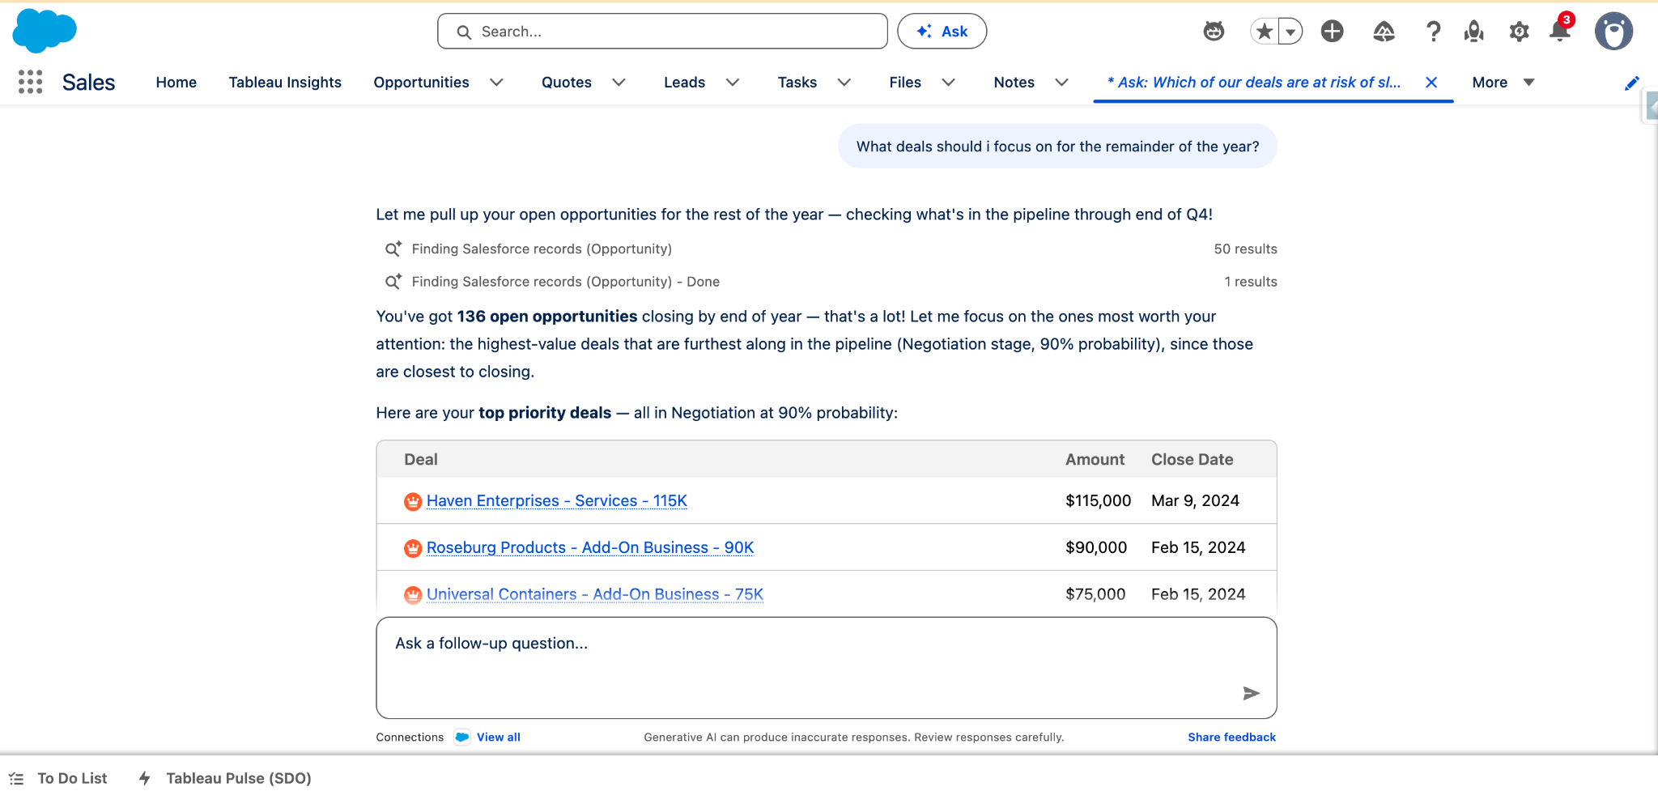
Task: Open Universal Containers - Add-On Business - 75K
Action: [595, 594]
